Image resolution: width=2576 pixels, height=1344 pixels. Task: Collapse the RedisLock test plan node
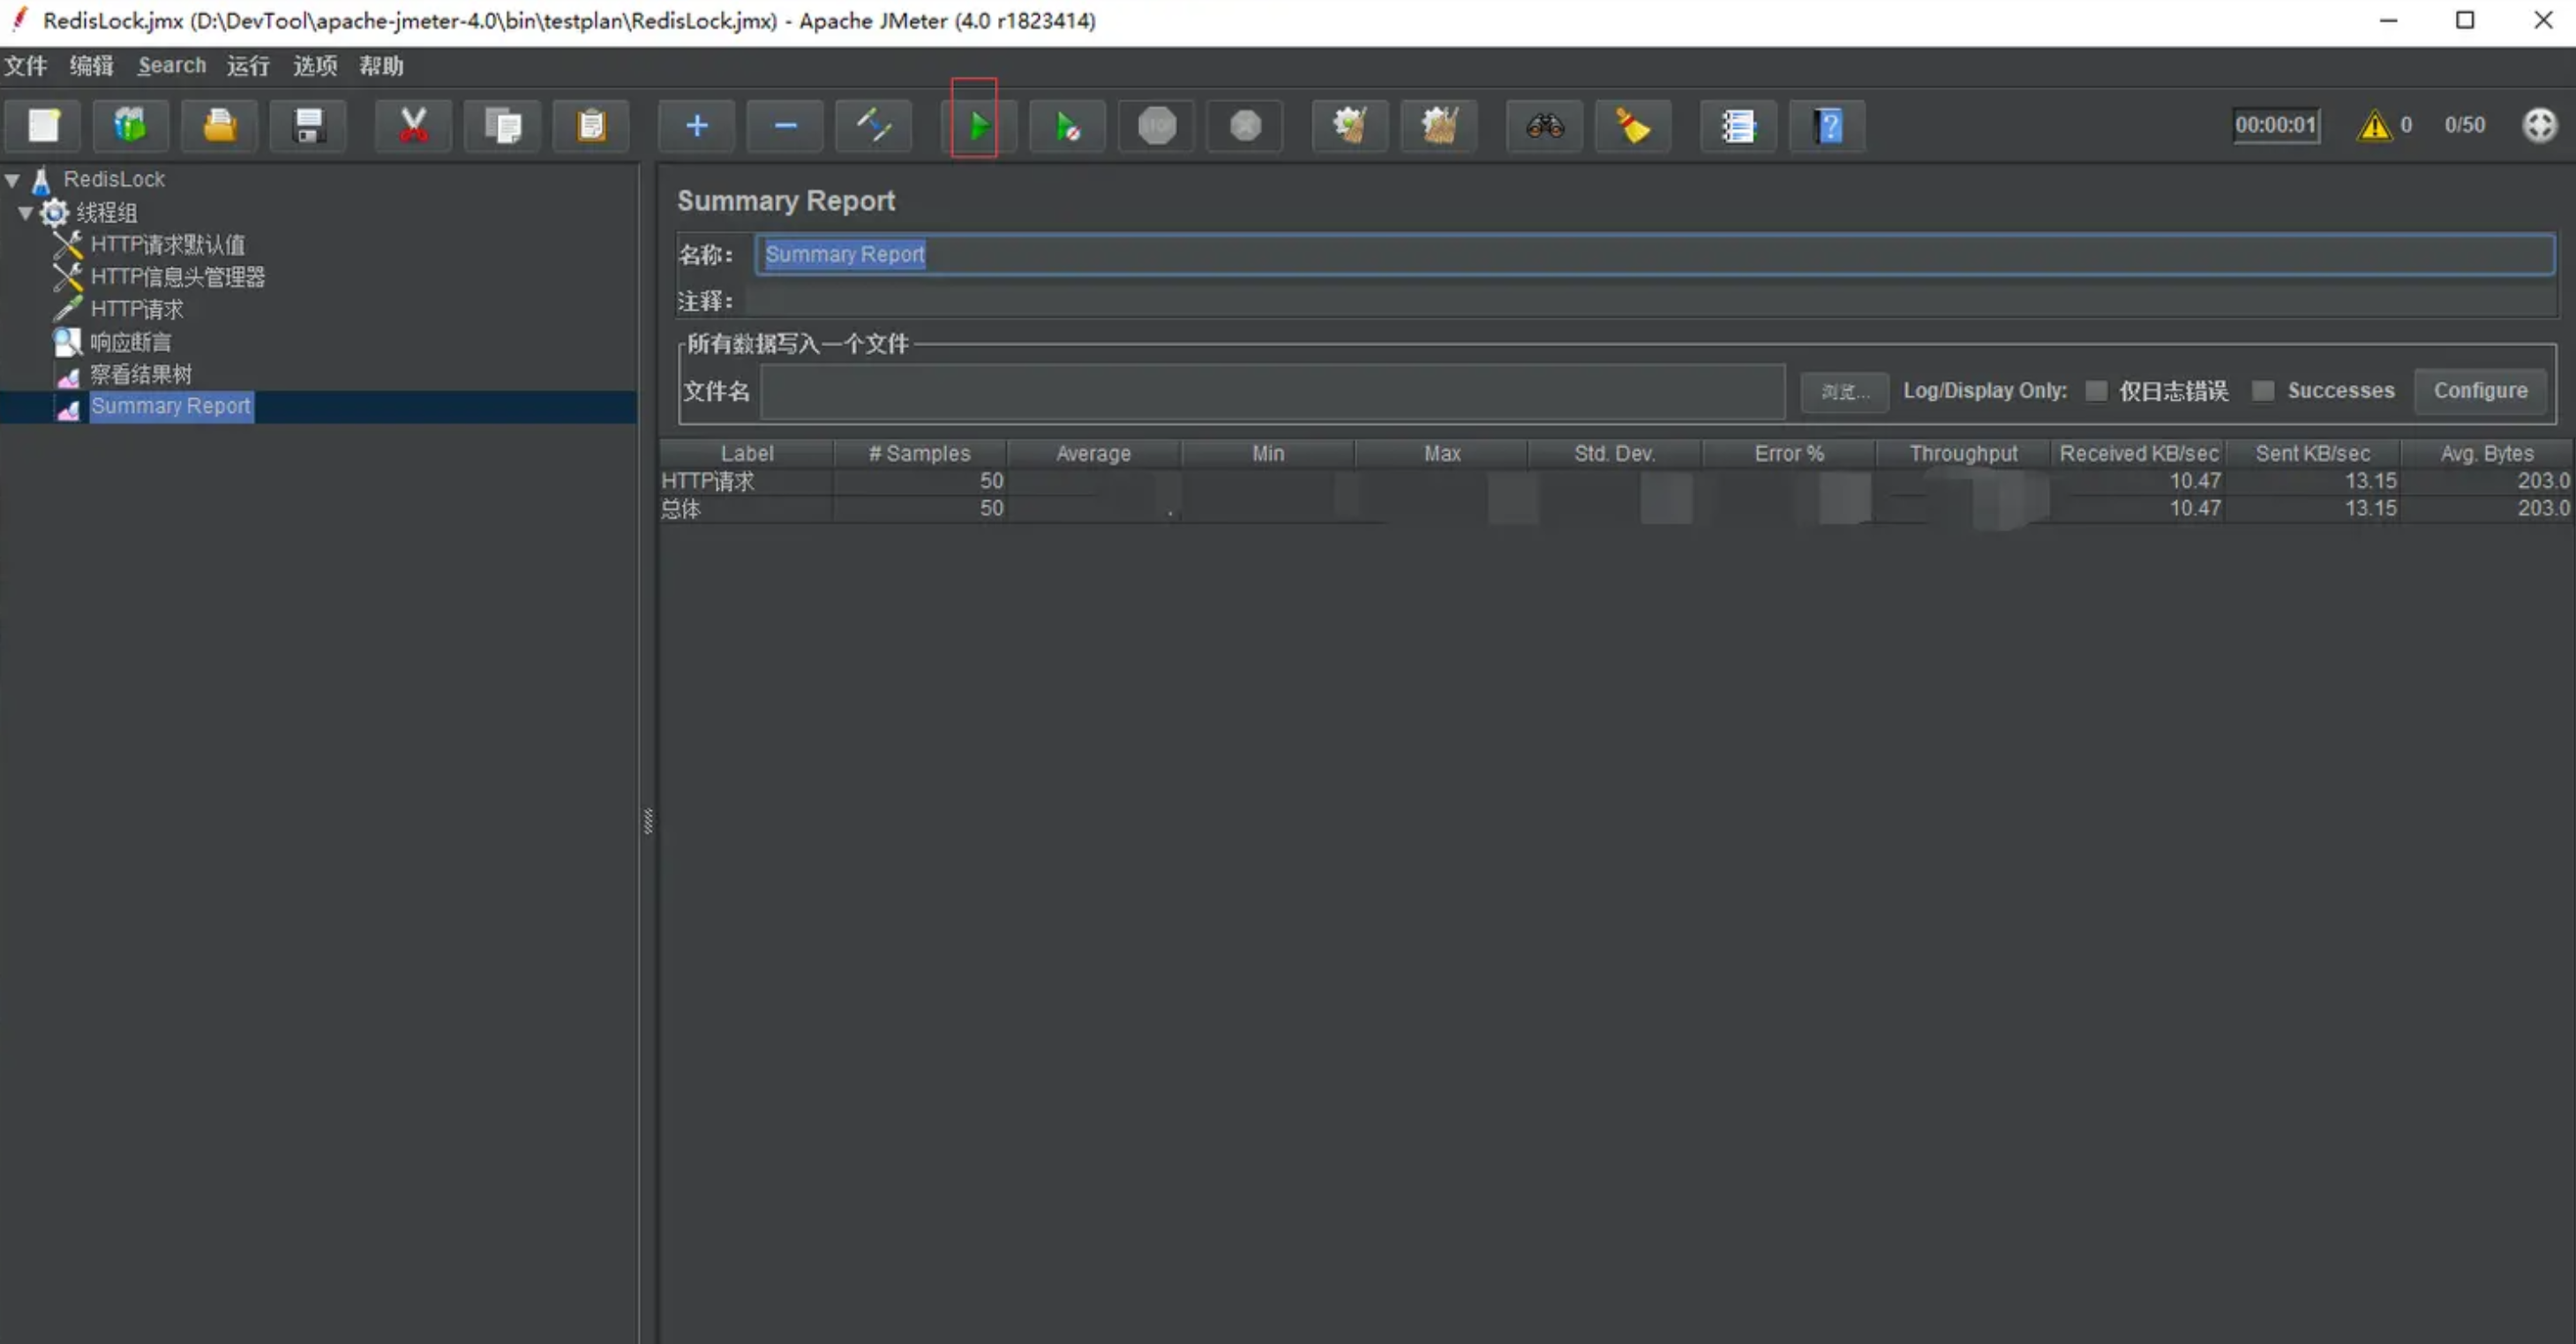click(x=13, y=180)
